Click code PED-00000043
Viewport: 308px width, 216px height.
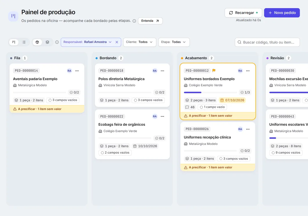click(282, 116)
